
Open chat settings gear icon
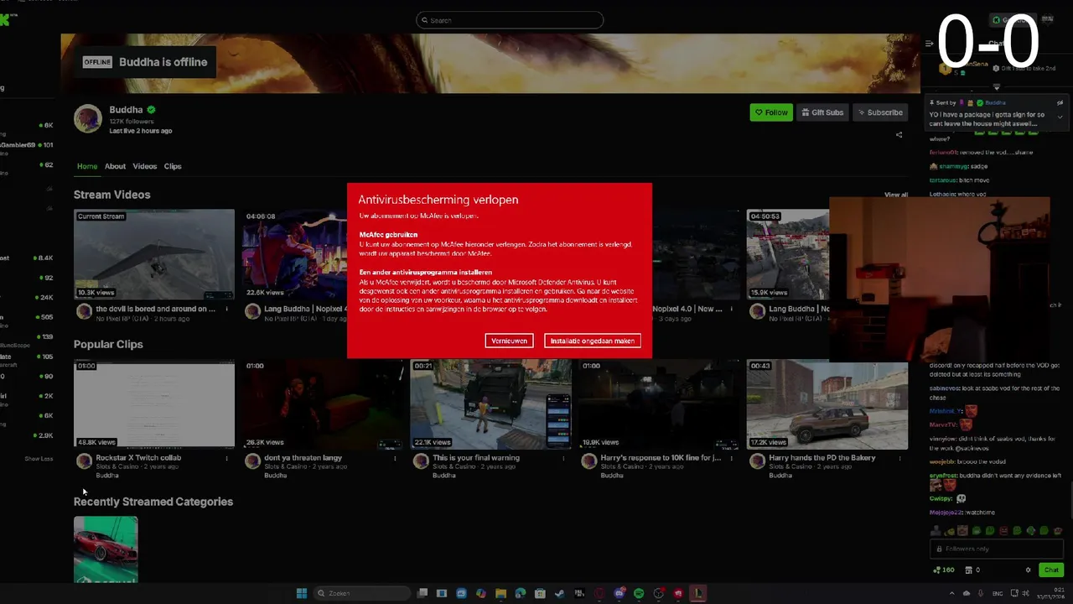click(1028, 570)
